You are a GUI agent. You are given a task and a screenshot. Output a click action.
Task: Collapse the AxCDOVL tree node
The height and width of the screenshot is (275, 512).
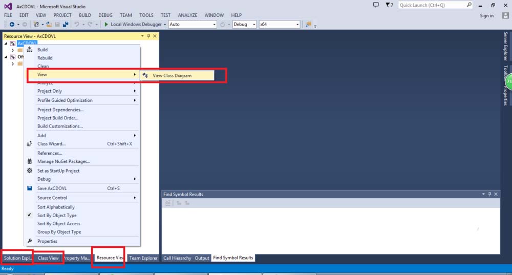pos(6,44)
